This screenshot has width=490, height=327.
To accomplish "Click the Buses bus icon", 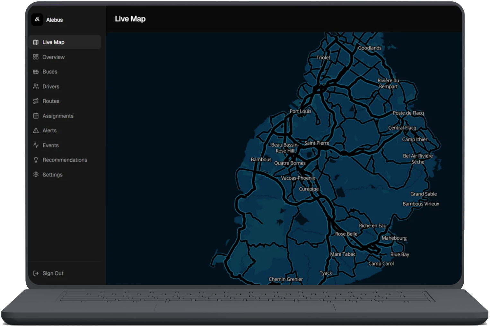I will point(36,72).
